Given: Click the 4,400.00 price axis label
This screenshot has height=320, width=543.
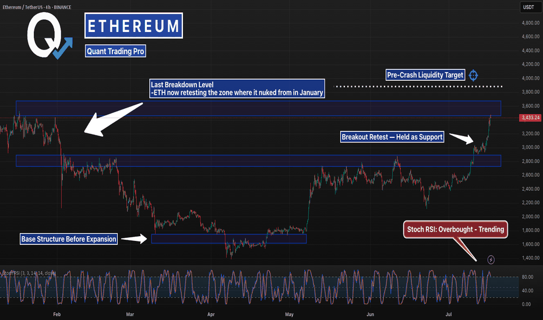Looking at the screenshot, I should click(x=531, y=51).
